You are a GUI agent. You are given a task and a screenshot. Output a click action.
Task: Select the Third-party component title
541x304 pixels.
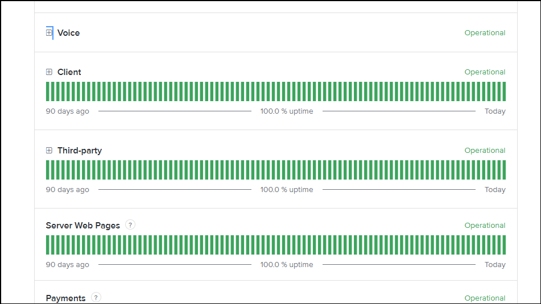[x=79, y=151]
